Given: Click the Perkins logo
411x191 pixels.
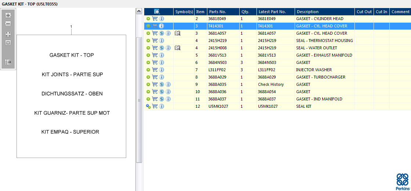Looking at the screenshot, I should (x=402, y=182).
